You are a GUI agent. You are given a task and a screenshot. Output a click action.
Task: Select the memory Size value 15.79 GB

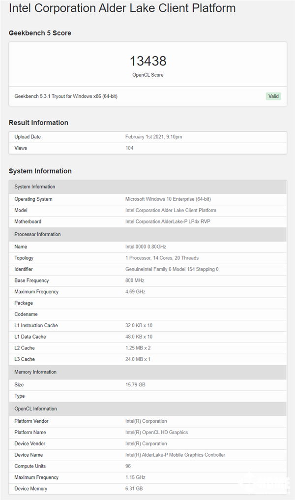click(135, 385)
